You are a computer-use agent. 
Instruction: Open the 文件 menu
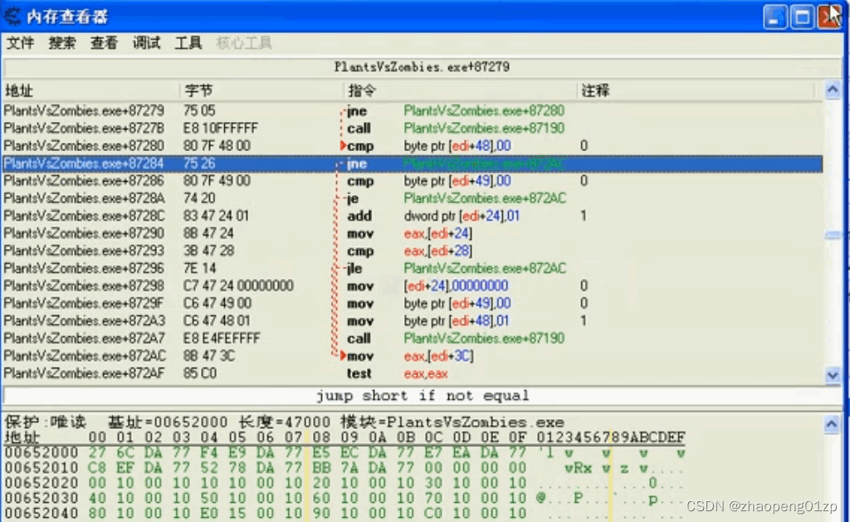click(x=20, y=43)
